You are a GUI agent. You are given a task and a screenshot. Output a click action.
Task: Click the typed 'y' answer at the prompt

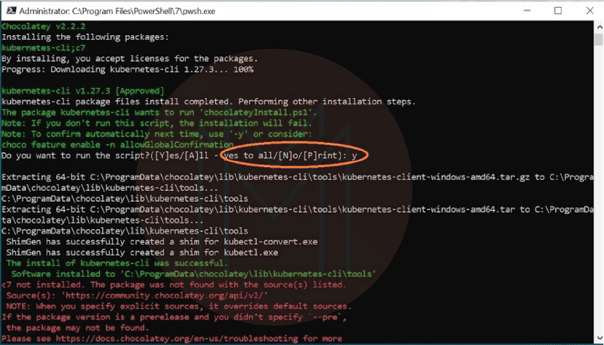354,155
